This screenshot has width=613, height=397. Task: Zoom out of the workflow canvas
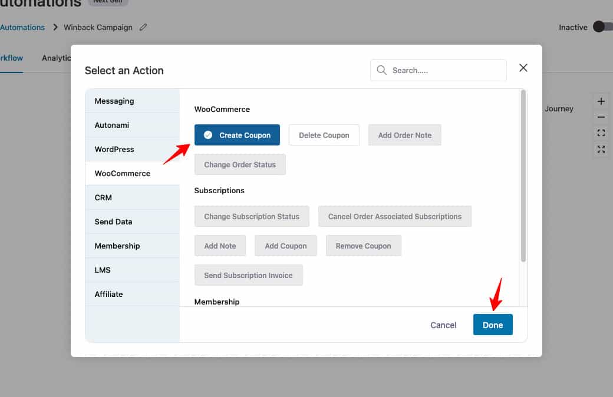(601, 117)
